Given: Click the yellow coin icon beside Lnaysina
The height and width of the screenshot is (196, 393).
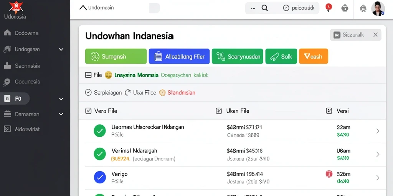Looking at the screenshot, I should 108,75.
